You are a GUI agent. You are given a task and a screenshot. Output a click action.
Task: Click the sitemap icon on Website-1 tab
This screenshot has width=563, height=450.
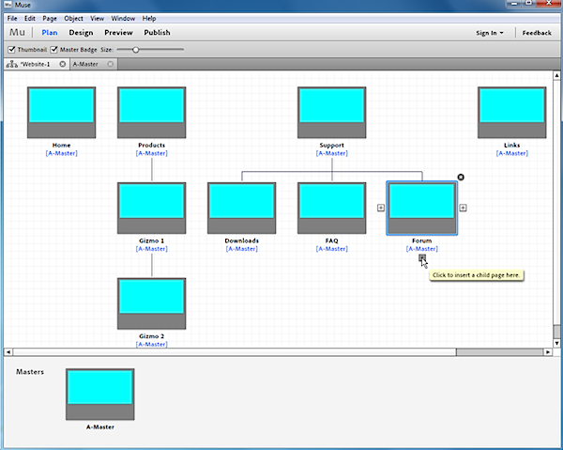[x=10, y=64]
